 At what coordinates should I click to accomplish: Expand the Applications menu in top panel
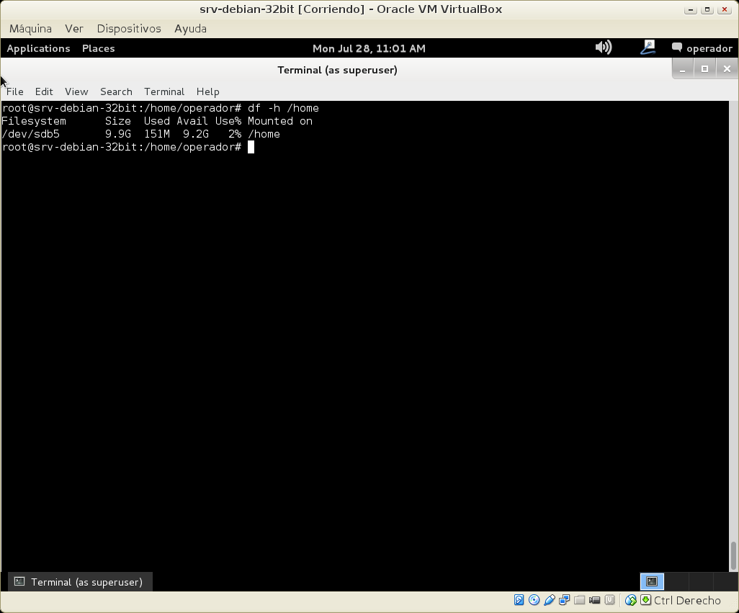[38, 48]
